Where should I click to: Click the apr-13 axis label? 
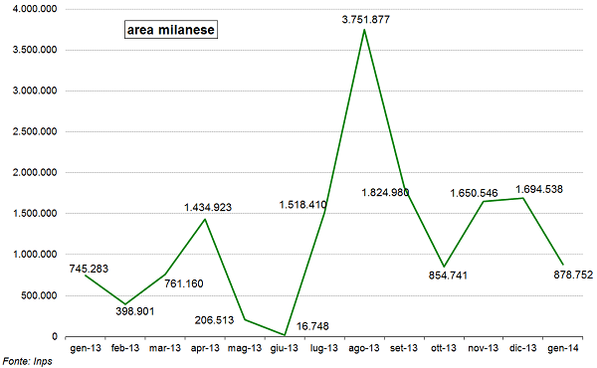pyautogui.click(x=205, y=348)
